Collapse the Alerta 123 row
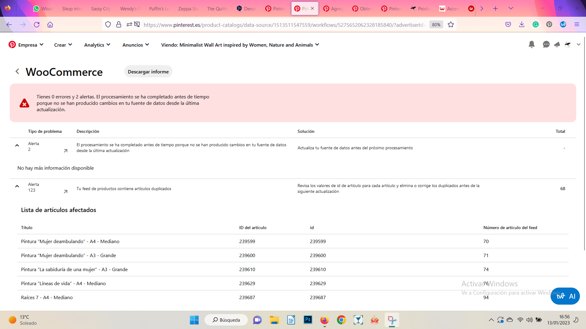 [x=17, y=186]
